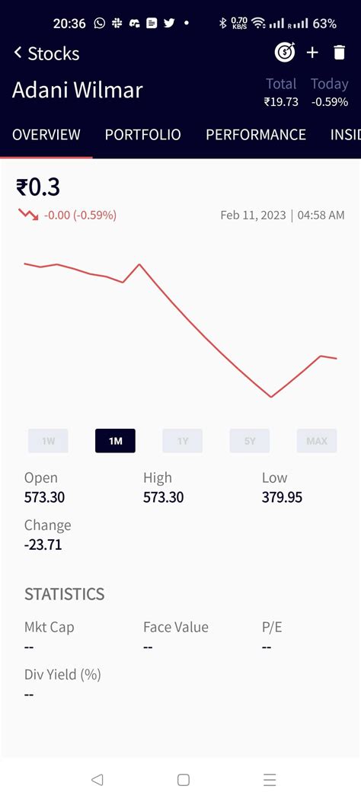Open the OVERVIEW tab
The width and height of the screenshot is (361, 802).
pos(46,135)
